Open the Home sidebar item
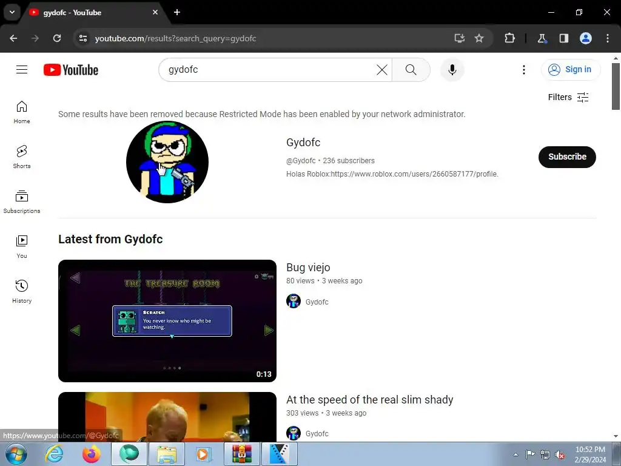 point(22,112)
